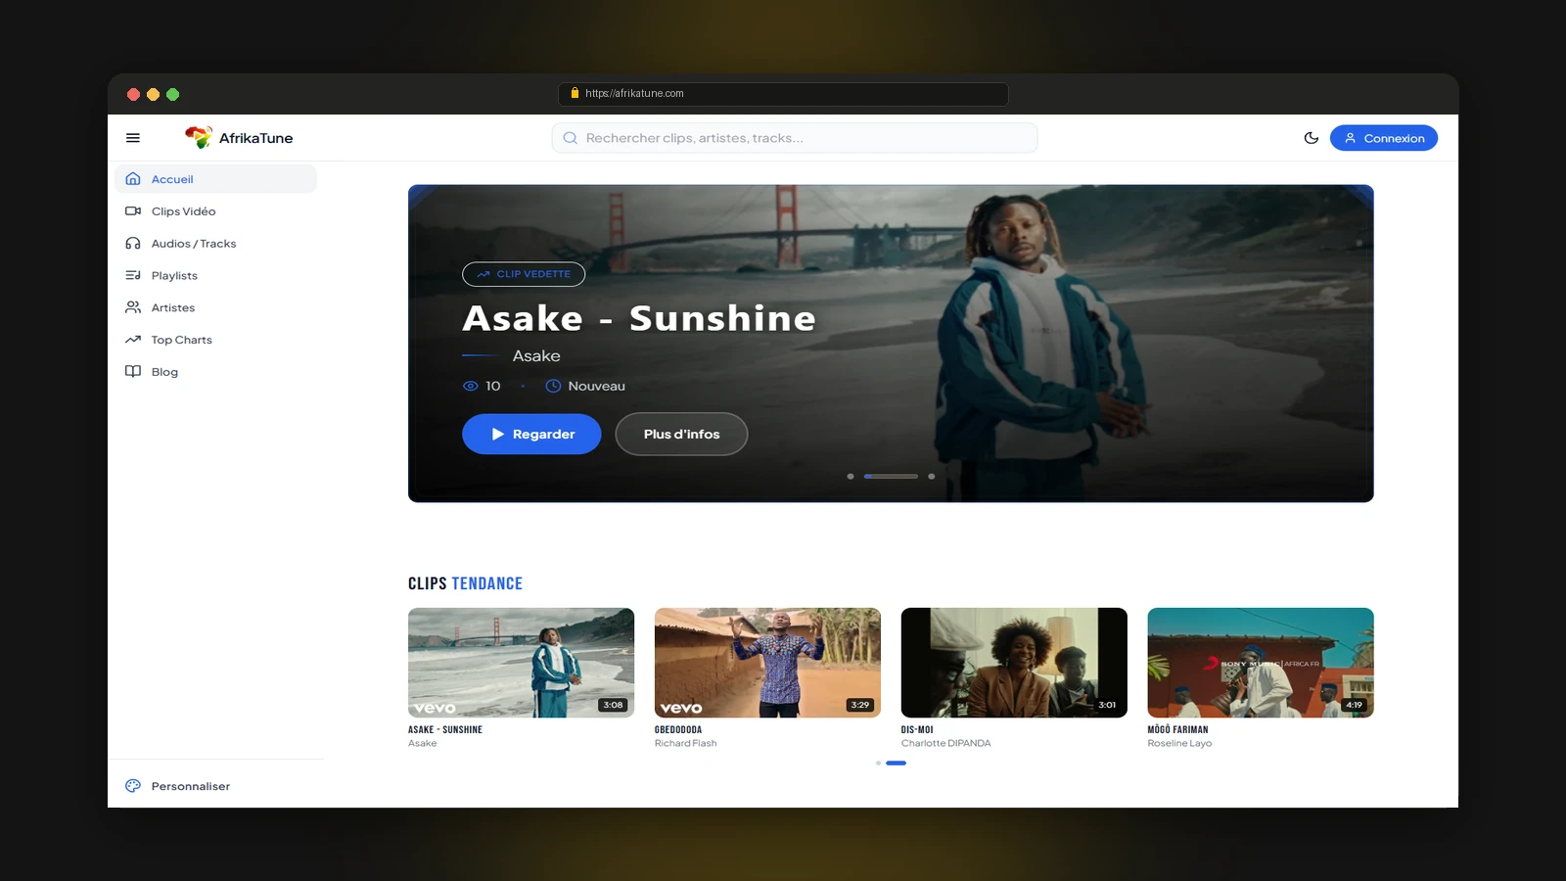Click the lock icon in address bar
Image resolution: width=1566 pixels, height=881 pixels.
point(576,93)
